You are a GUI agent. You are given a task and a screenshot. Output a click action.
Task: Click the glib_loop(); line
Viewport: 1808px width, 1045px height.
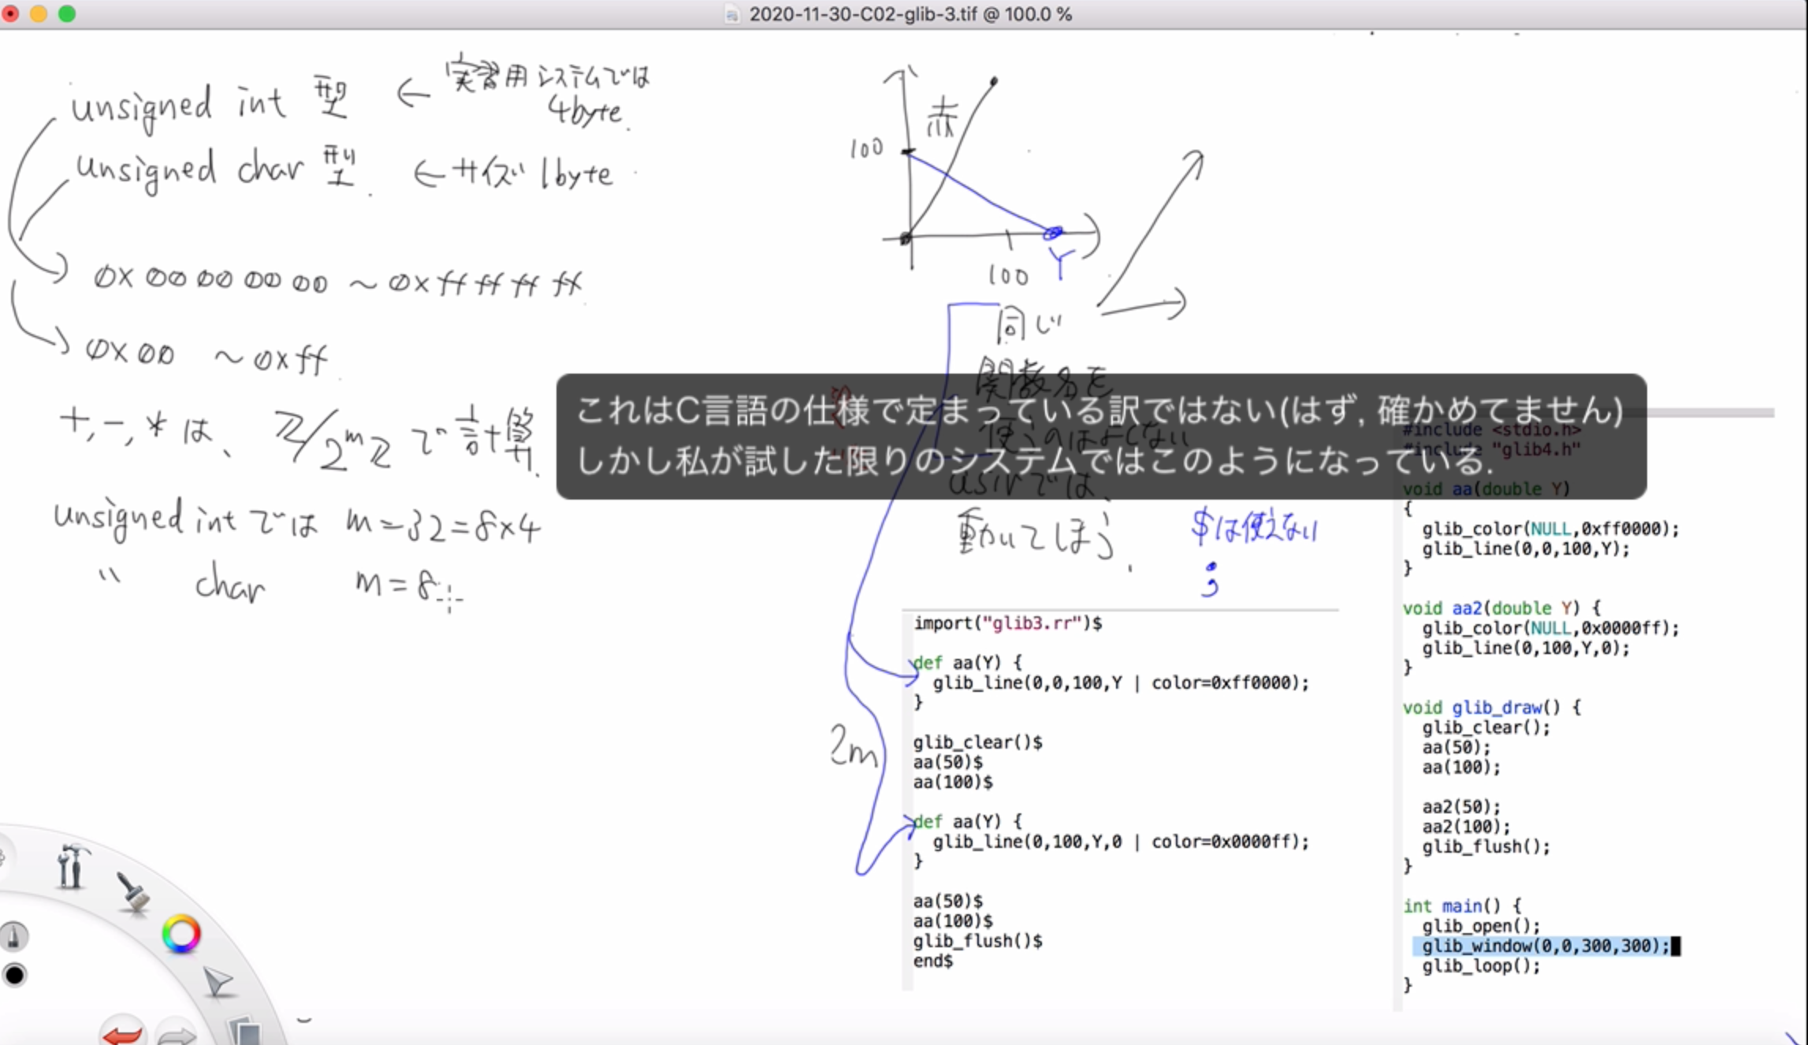click(1481, 966)
